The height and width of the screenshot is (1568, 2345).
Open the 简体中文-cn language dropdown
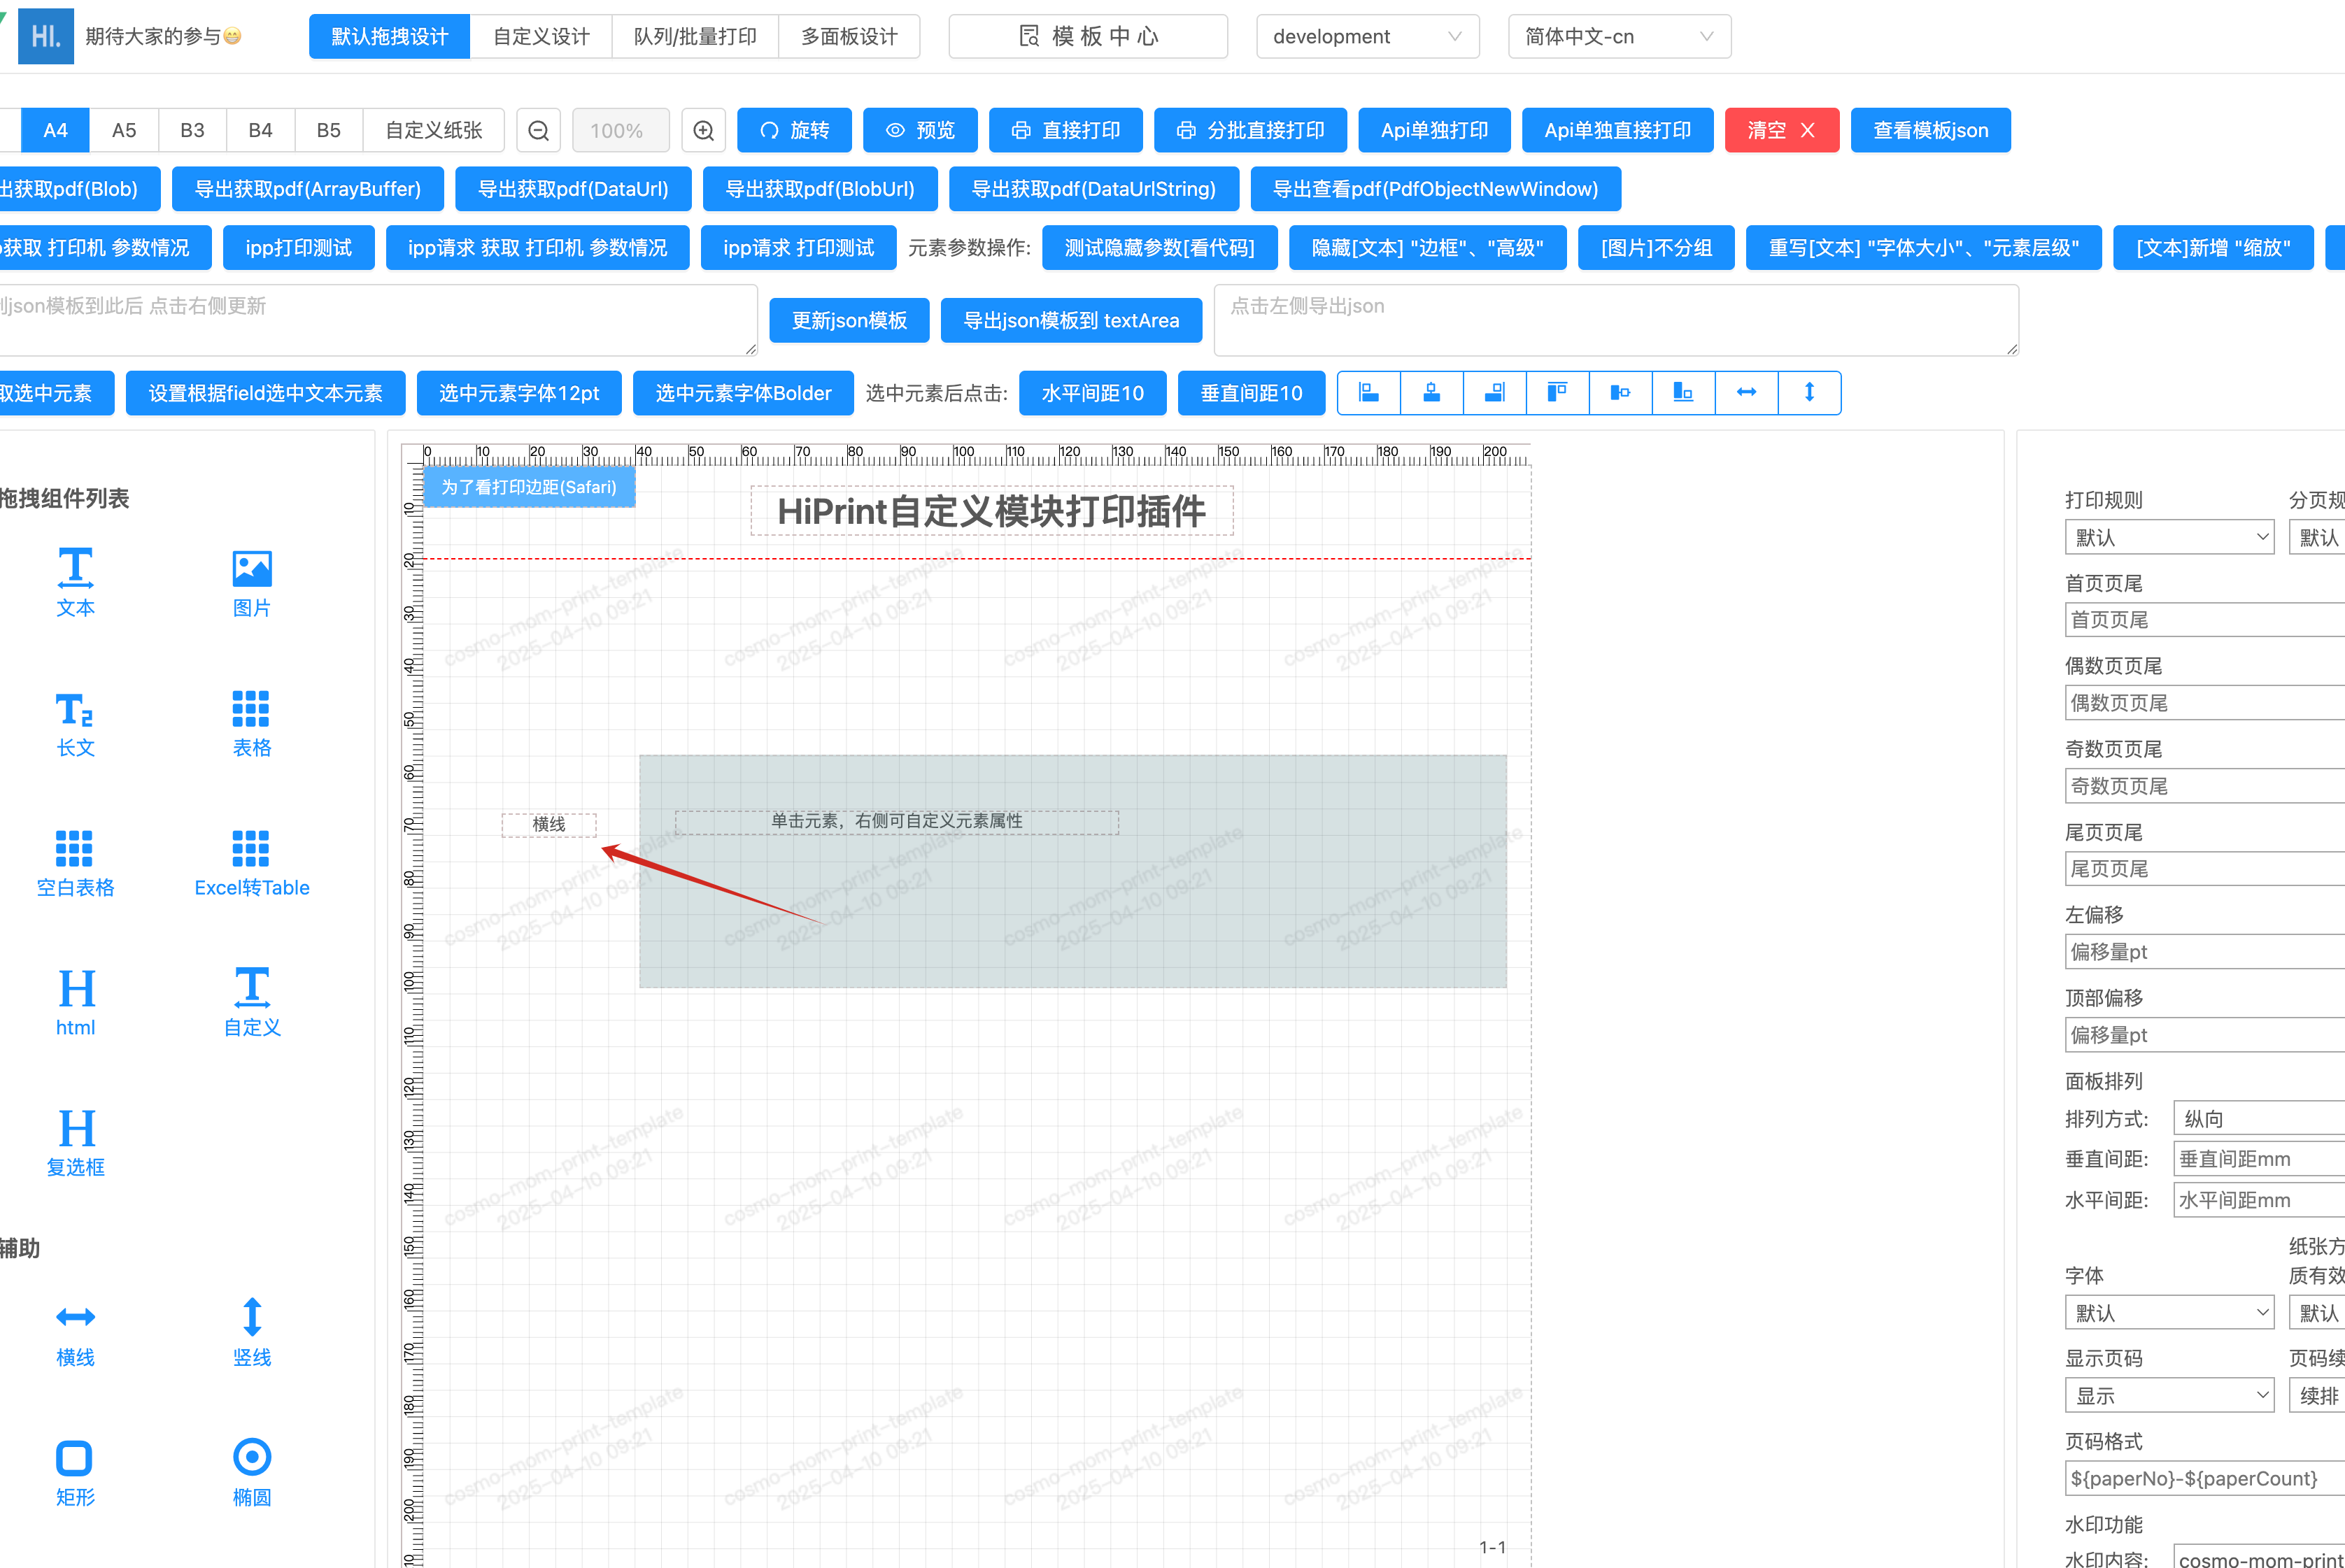(x=1619, y=36)
